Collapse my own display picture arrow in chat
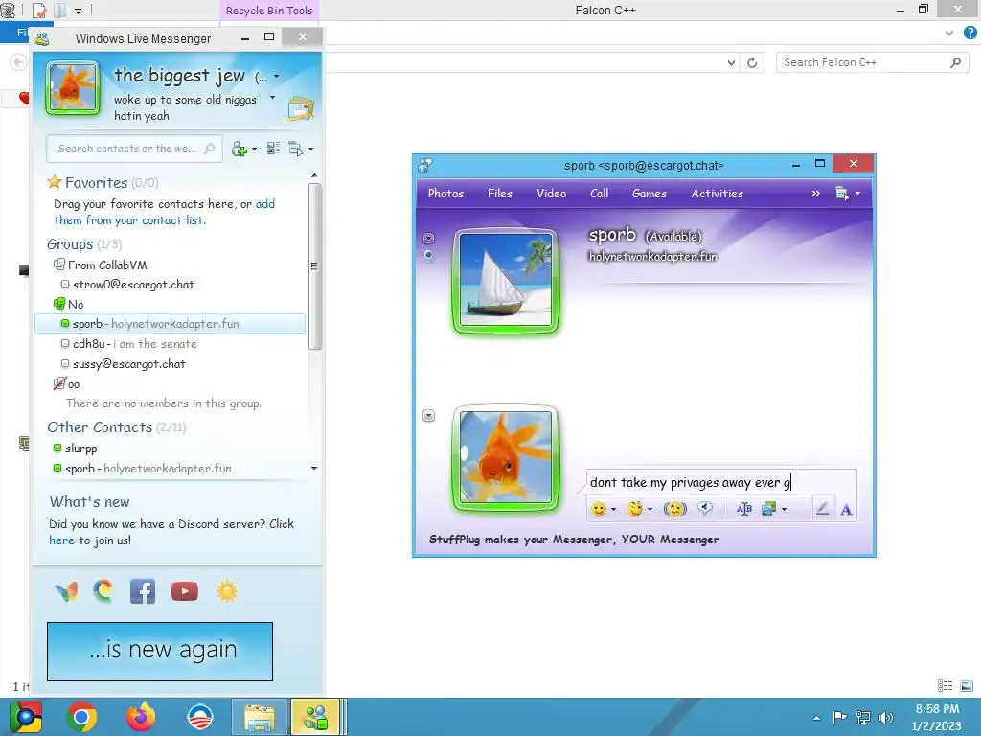 (428, 416)
